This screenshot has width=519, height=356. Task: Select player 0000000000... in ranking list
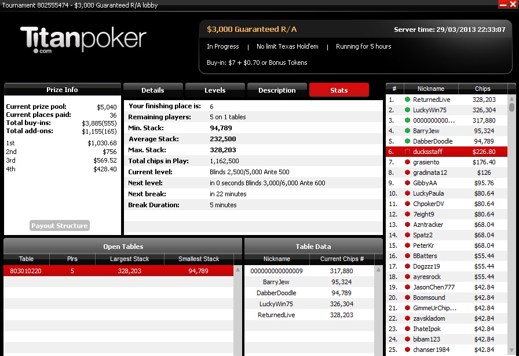(447, 120)
